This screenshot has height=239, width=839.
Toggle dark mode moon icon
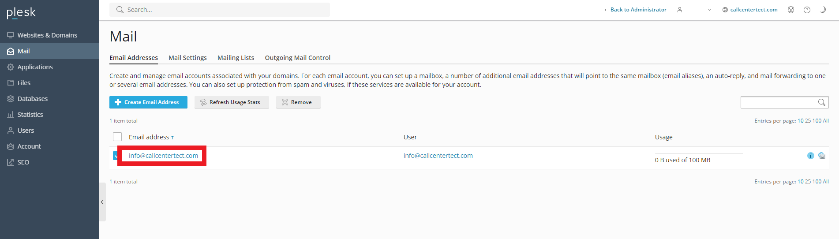823,10
